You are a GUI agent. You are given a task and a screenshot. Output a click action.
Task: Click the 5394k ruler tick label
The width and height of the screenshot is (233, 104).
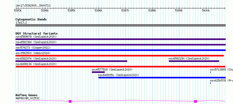[x=45, y=10]
